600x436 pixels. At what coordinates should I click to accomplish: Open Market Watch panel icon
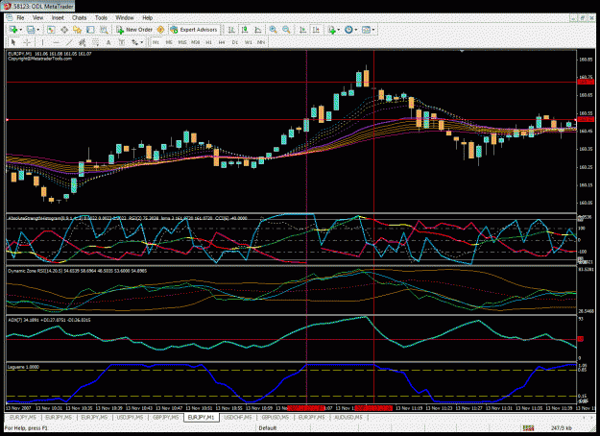(51, 30)
